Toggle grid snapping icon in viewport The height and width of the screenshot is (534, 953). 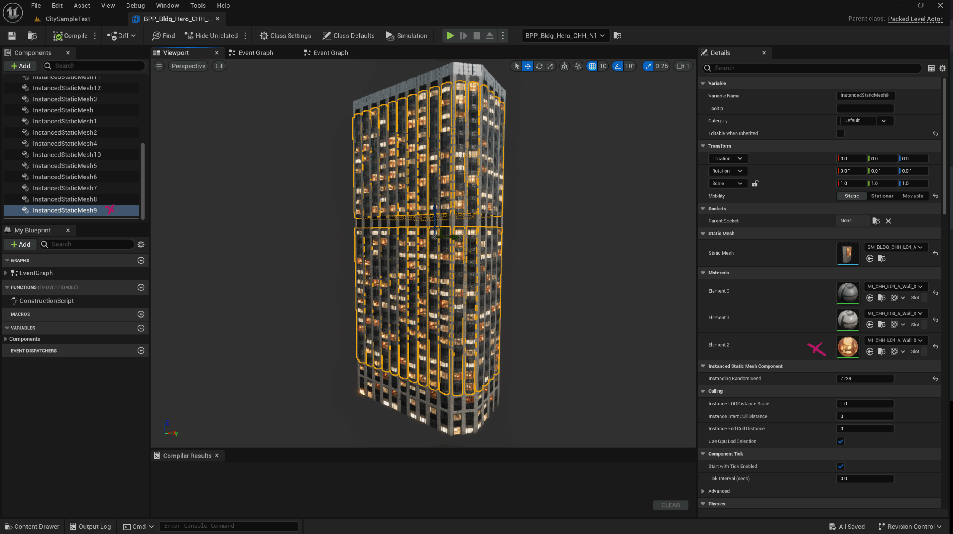tap(592, 66)
